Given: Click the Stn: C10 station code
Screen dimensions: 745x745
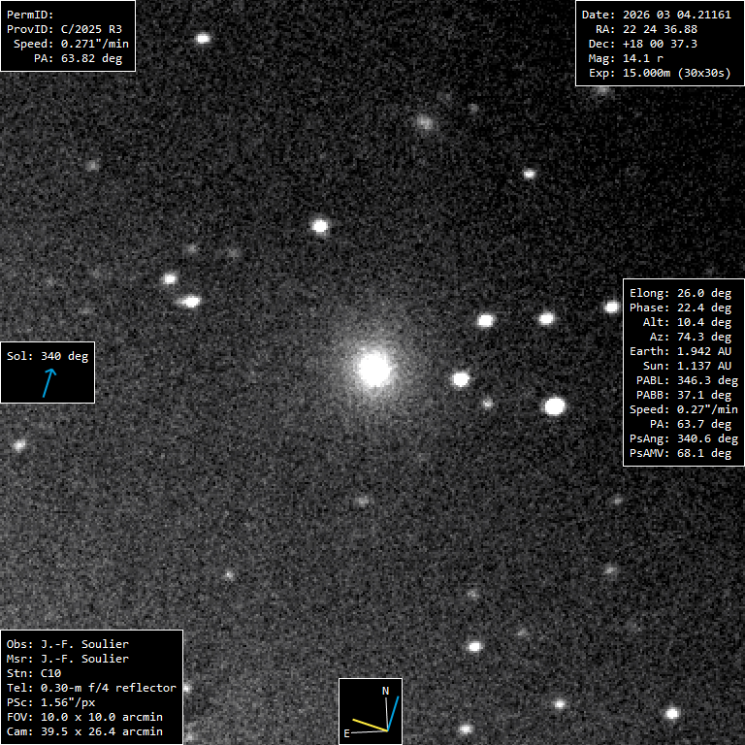Looking at the screenshot, I should (33, 673).
